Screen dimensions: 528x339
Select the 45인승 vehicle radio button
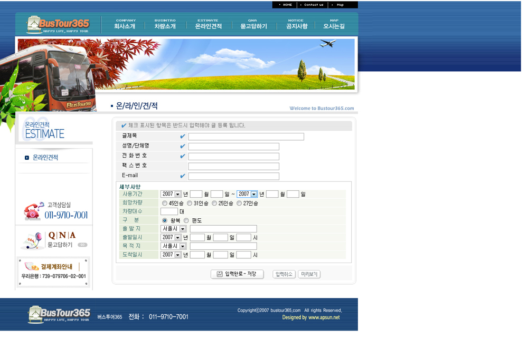165,203
